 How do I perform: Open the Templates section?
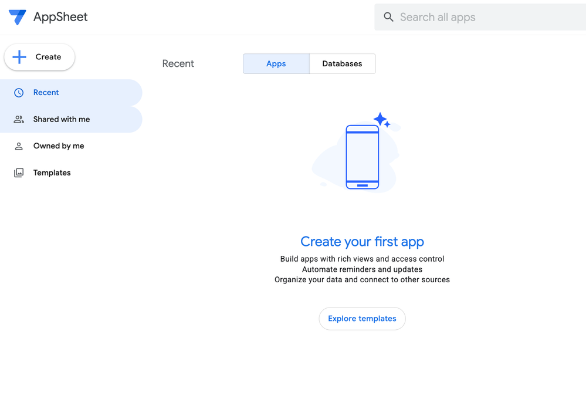point(71,173)
